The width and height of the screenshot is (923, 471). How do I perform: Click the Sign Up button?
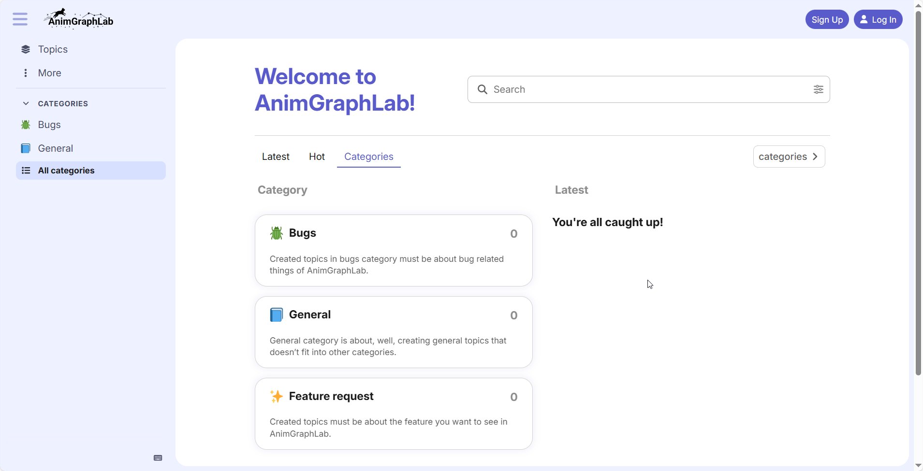[827, 20]
